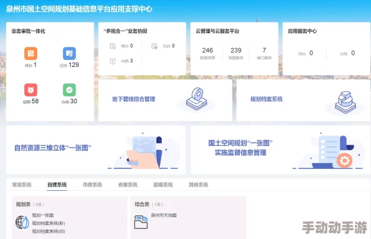The height and width of the screenshot is (239, 371).
Task: Click the 246 数据资源 count
Action: tap(207, 53)
